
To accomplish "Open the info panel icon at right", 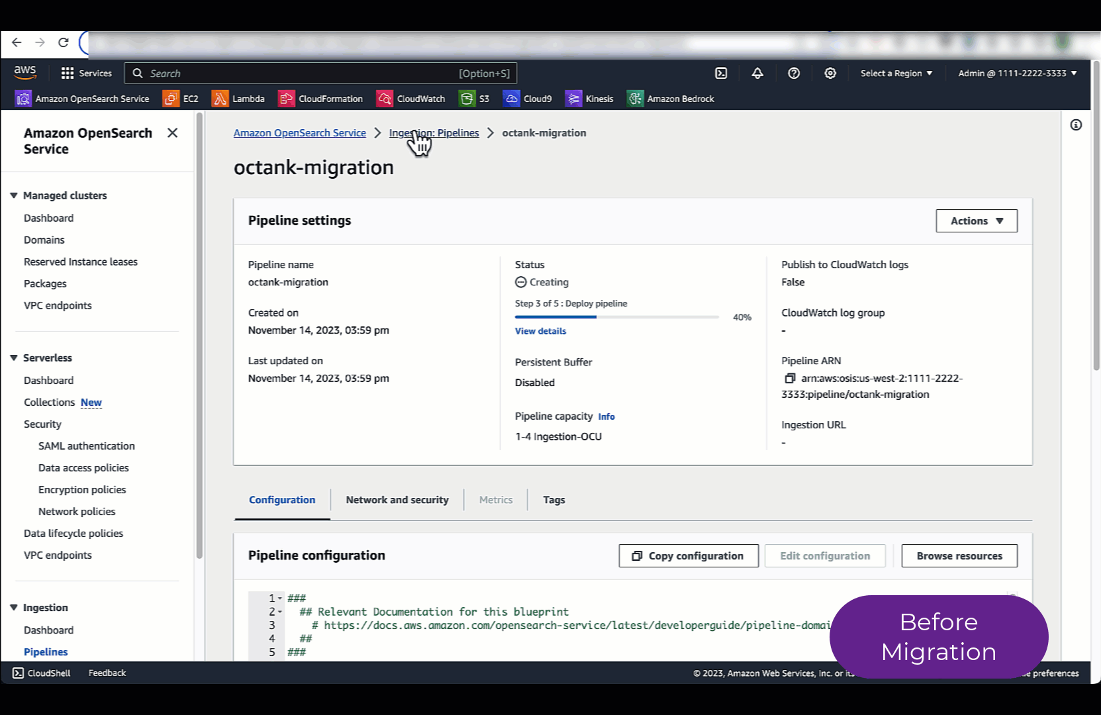I will click(x=1076, y=124).
